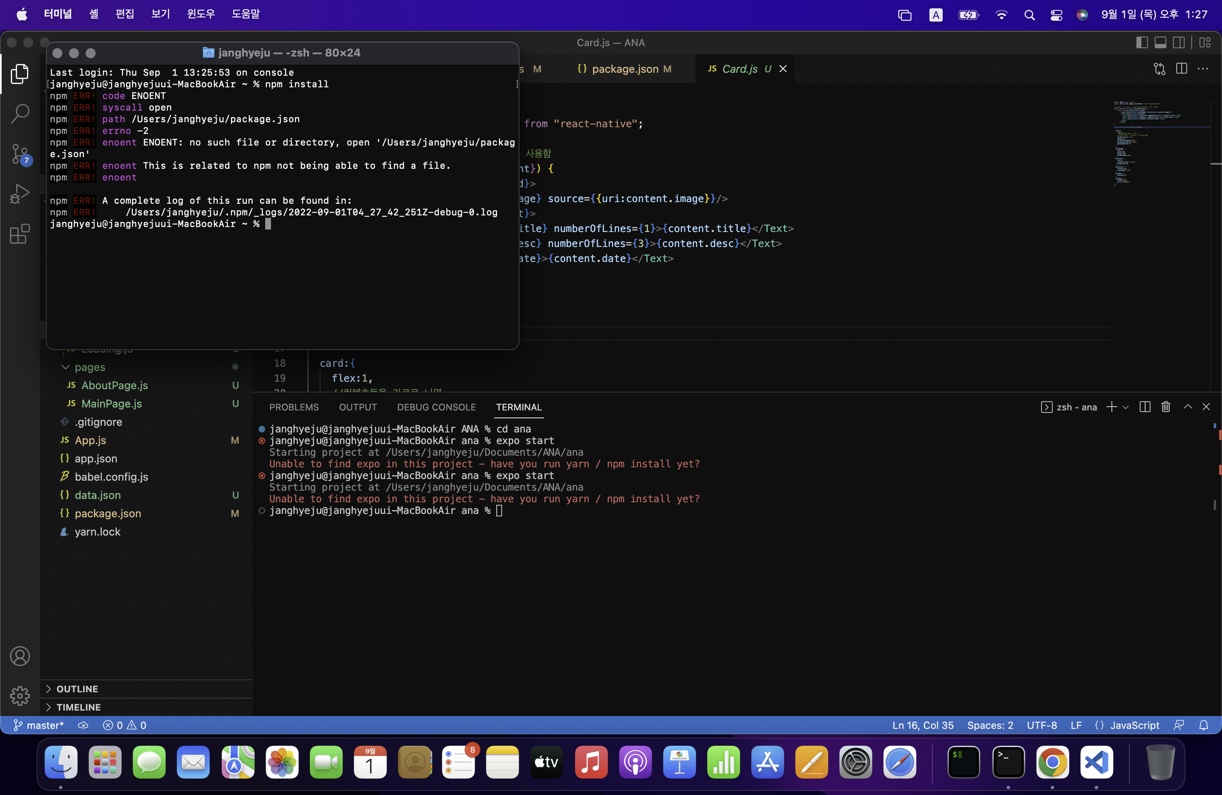Change indentation from Spaces: 2
The height and width of the screenshot is (795, 1222).
990,725
